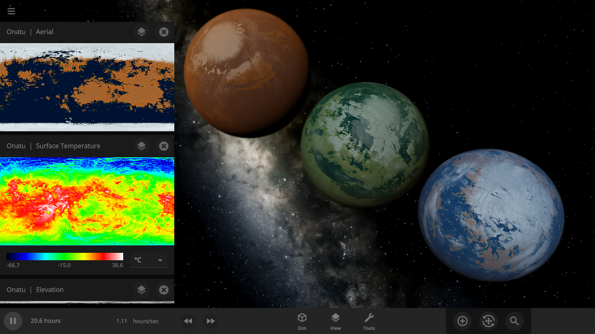Screen dimensions: 595x334
Task: Open the search magnifier
Action: point(514,321)
